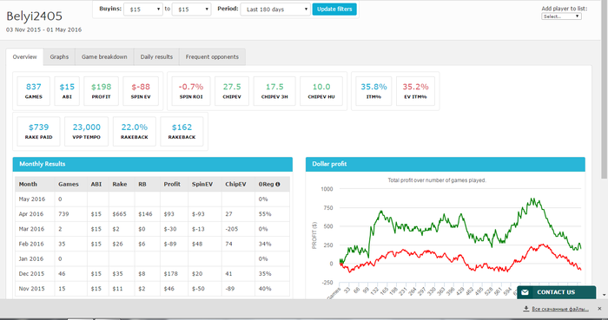Image resolution: width=608 pixels, height=320 pixels.
Task: Click the Nov 2015 row label
Action: click(x=31, y=289)
